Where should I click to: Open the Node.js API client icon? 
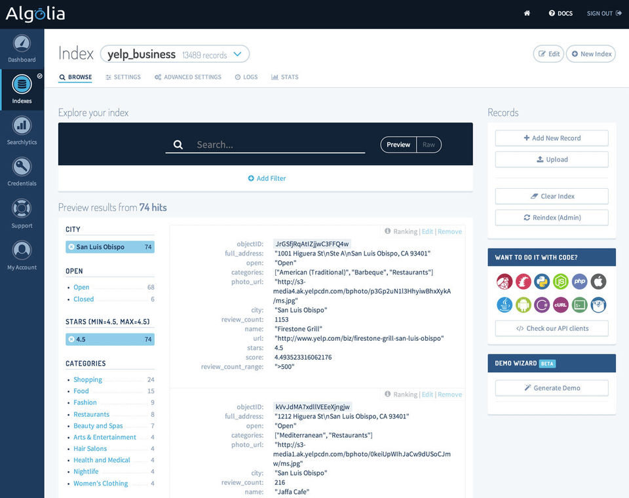[x=560, y=282]
